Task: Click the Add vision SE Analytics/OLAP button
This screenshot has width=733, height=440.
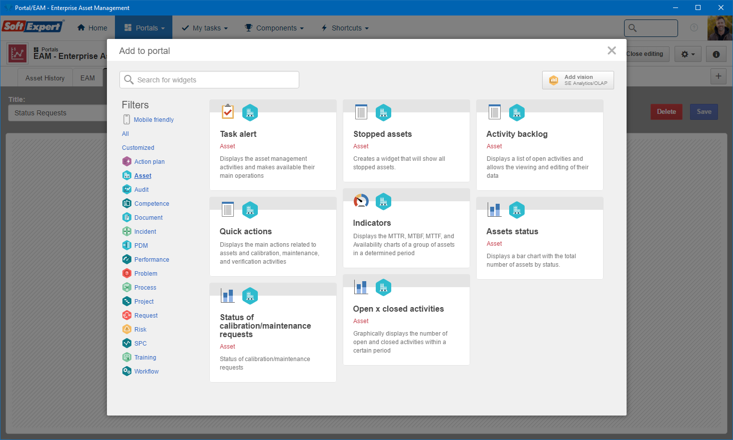Action: (x=578, y=80)
